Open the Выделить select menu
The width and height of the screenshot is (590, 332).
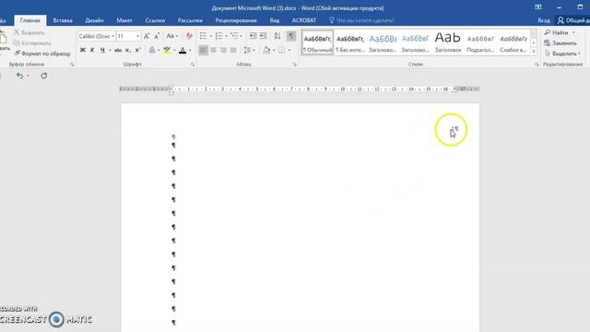coord(562,53)
